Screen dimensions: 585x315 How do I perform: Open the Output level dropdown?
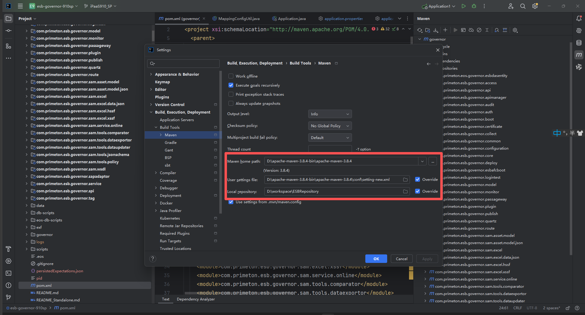point(330,114)
